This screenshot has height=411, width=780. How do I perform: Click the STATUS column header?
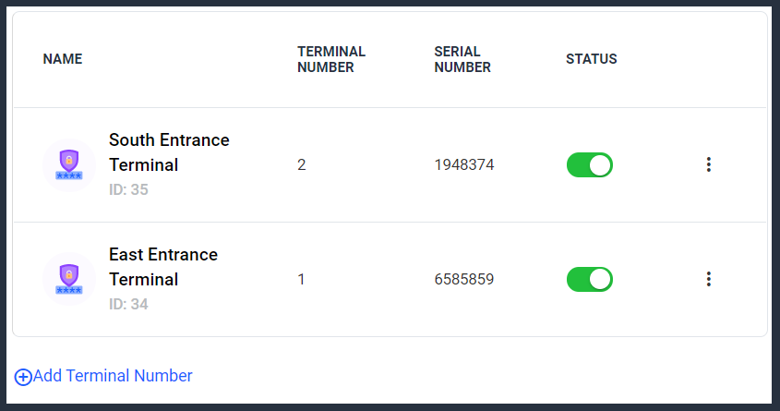(592, 59)
